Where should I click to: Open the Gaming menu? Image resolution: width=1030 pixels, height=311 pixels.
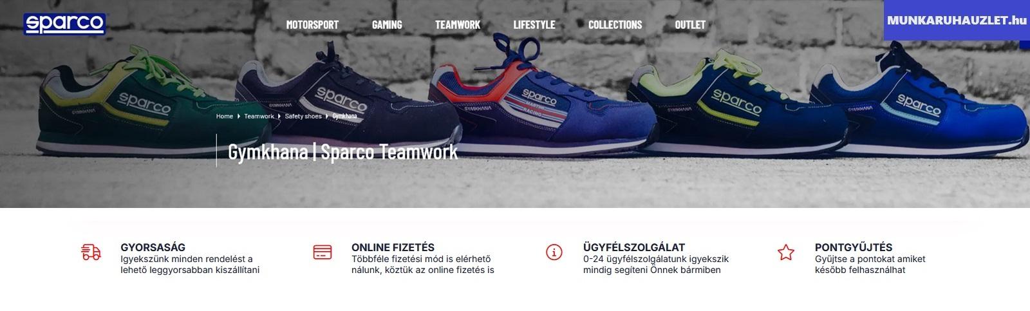click(x=387, y=24)
